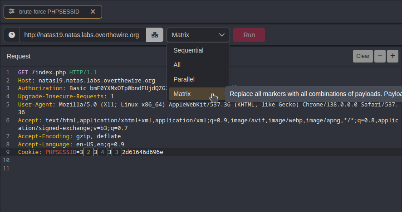
Task: Choose the Matrix option in the list
Action: tap(182, 94)
